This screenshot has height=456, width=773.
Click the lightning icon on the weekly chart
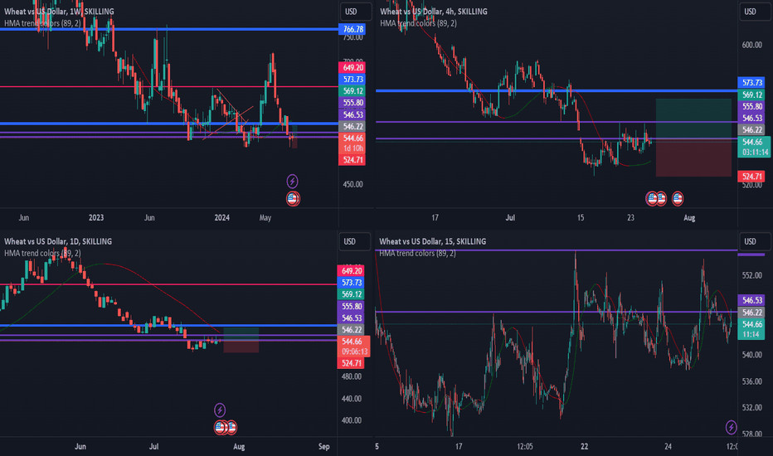click(292, 180)
